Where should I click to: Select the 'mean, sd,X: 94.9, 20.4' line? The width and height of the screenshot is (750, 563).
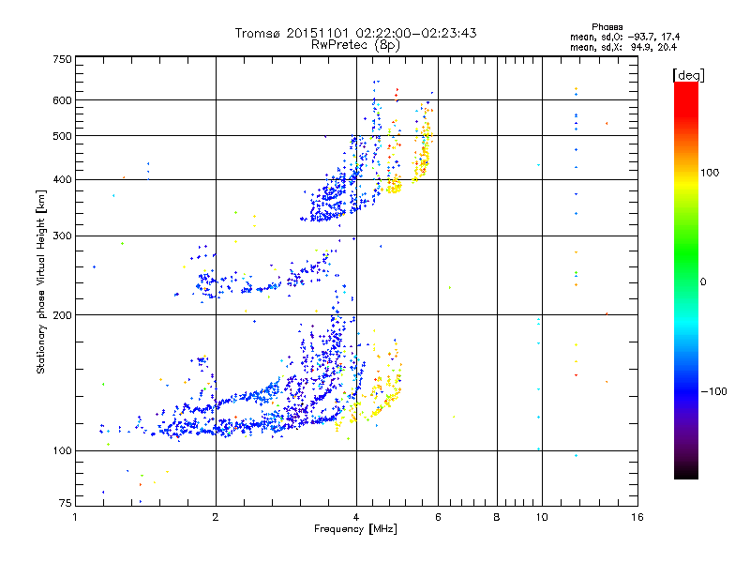tap(623, 48)
